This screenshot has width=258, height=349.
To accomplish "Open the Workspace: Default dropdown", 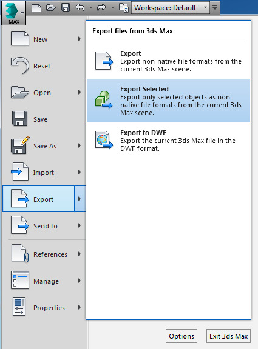I will pyautogui.click(x=171, y=8).
